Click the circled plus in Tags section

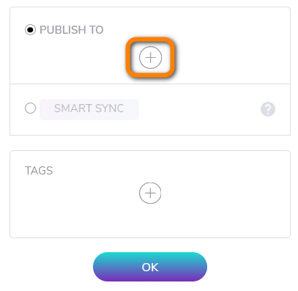[x=150, y=193]
